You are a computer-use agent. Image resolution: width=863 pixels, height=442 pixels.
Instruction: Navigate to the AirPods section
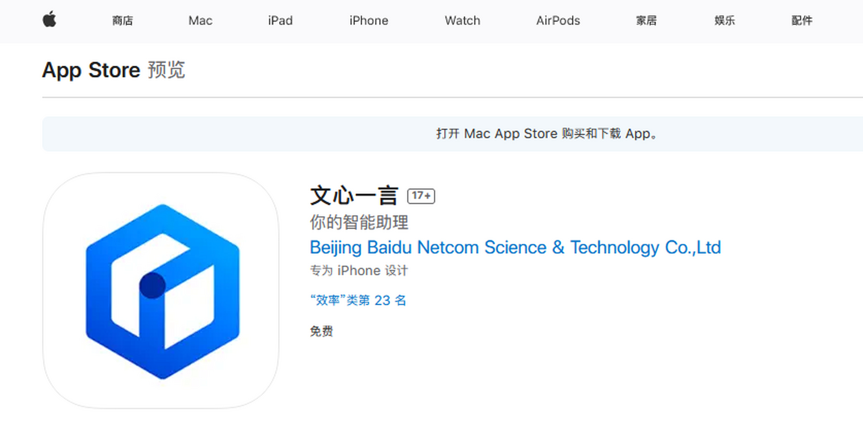point(558,21)
